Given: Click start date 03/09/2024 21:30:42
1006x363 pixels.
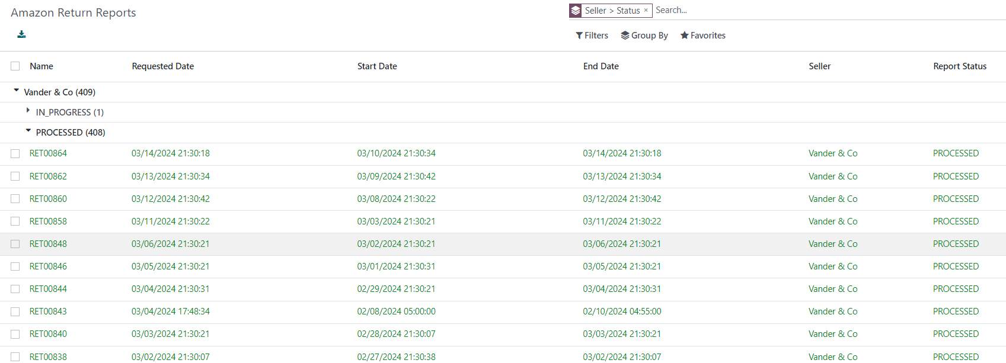Looking at the screenshot, I should (396, 176).
